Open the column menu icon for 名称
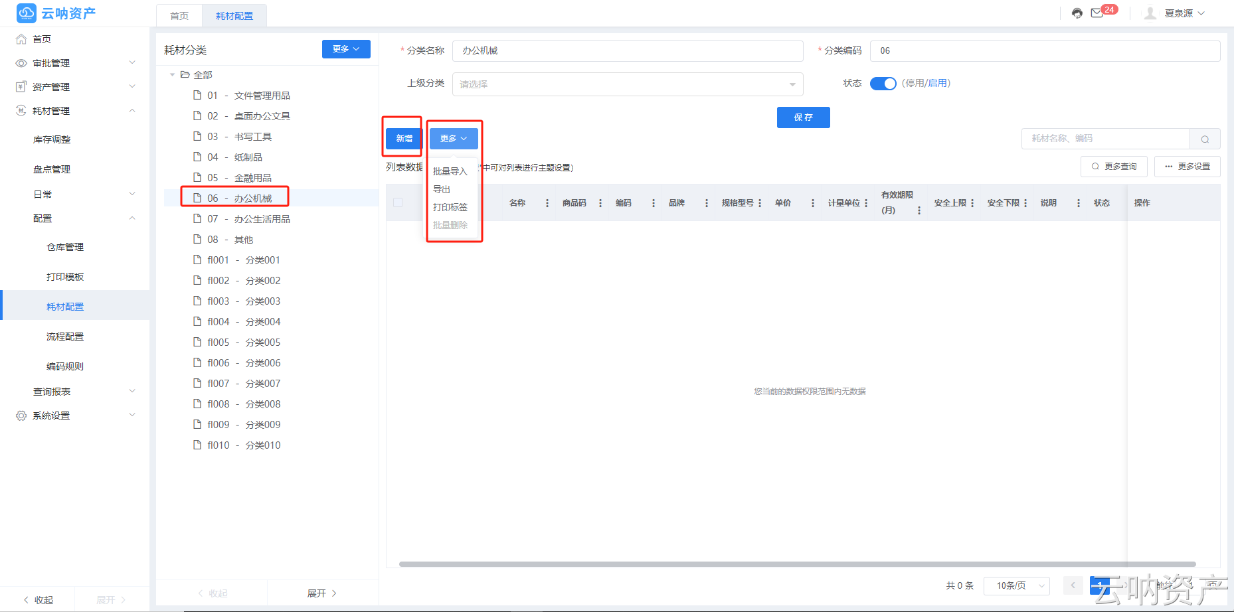This screenshot has height=612, width=1234. tap(547, 203)
